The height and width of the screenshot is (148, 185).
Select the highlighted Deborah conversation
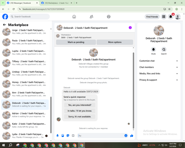click(x=25, y=105)
